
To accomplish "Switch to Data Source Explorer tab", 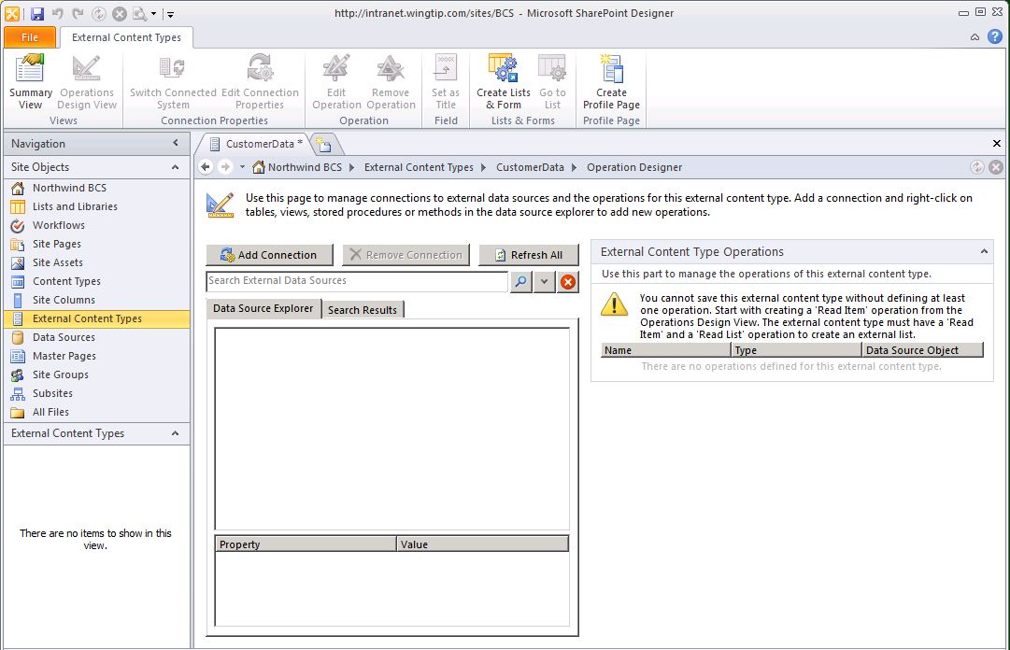I will pos(263,308).
